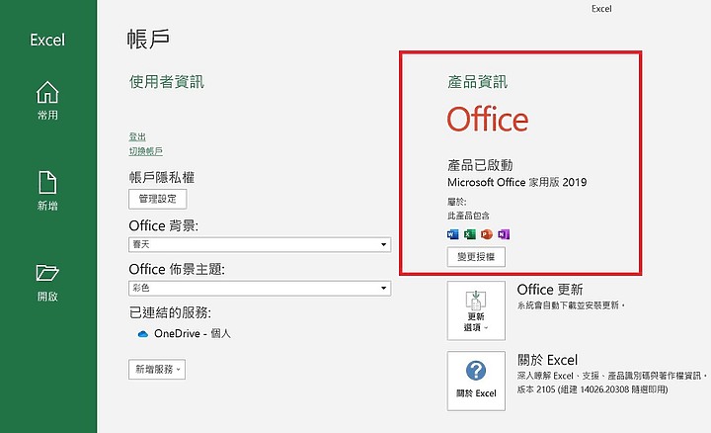The height and width of the screenshot is (433, 711).
Task: Click the OneDrive cloud icon
Action: pyautogui.click(x=143, y=334)
